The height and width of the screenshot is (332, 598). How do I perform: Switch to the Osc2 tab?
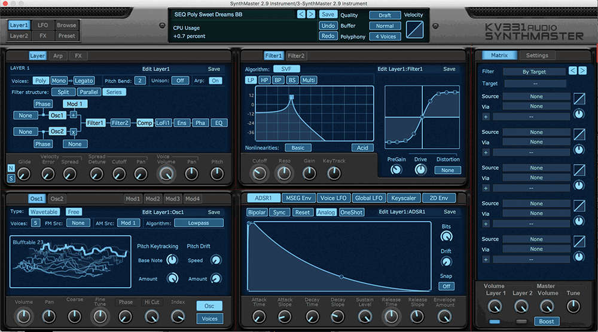(57, 199)
